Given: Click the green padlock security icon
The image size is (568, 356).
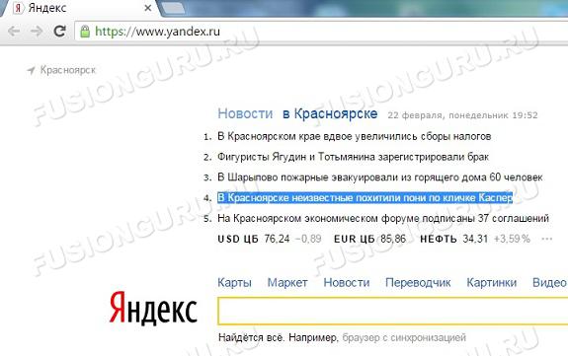Looking at the screenshot, I should pyautogui.click(x=85, y=32).
